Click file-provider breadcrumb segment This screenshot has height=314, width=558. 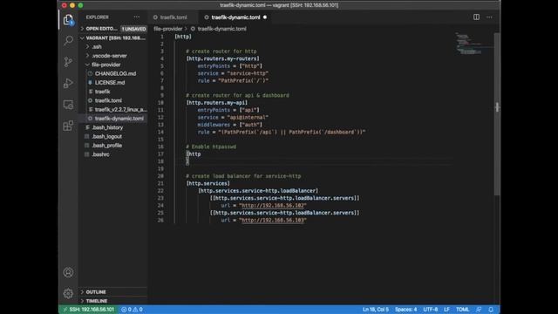tap(168, 29)
